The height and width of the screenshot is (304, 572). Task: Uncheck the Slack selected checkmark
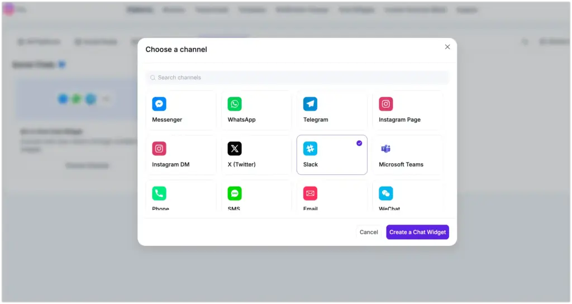pyautogui.click(x=359, y=143)
